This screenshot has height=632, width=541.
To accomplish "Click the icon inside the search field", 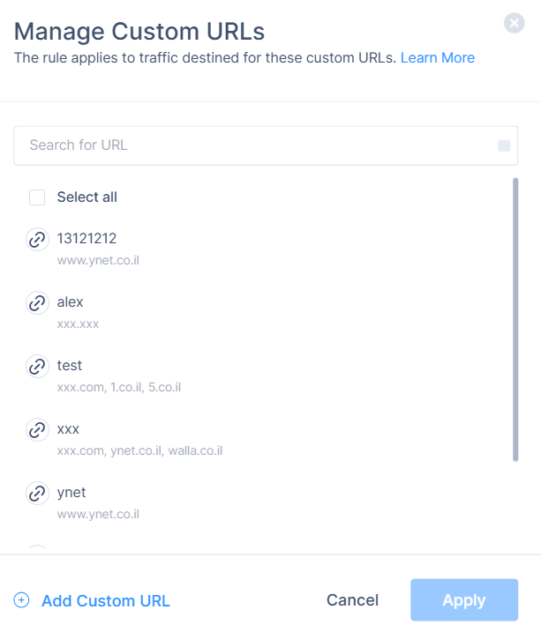I will [x=504, y=145].
